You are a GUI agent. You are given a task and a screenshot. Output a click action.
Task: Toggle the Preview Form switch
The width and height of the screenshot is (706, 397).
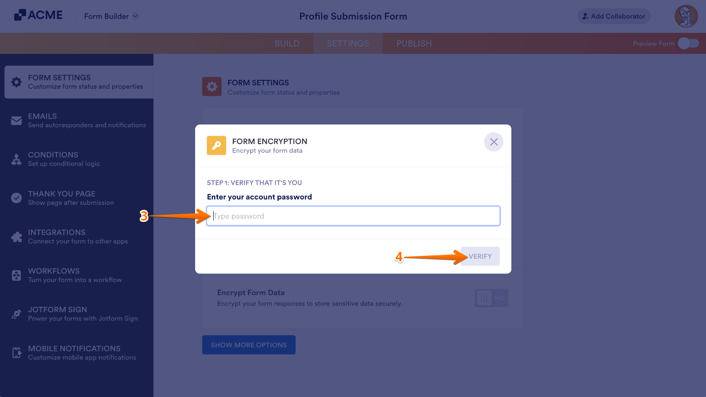(x=688, y=43)
